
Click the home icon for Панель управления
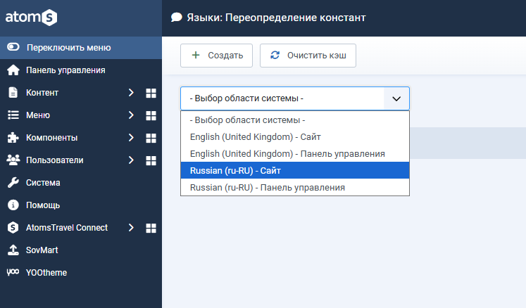click(x=13, y=70)
